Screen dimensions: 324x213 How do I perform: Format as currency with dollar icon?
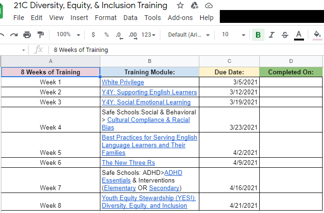[x=93, y=35]
